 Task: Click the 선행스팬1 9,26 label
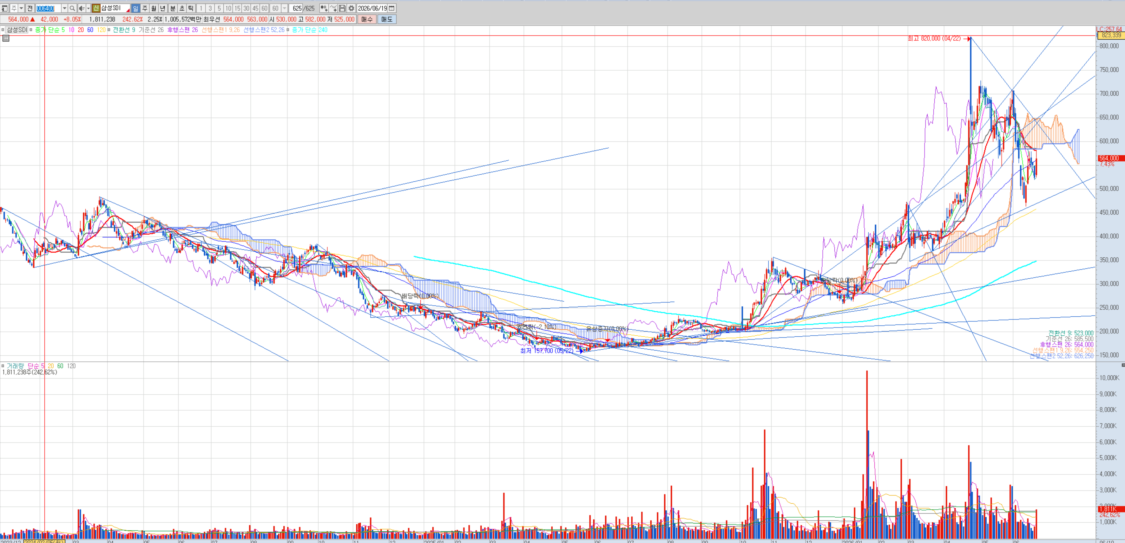(220, 30)
